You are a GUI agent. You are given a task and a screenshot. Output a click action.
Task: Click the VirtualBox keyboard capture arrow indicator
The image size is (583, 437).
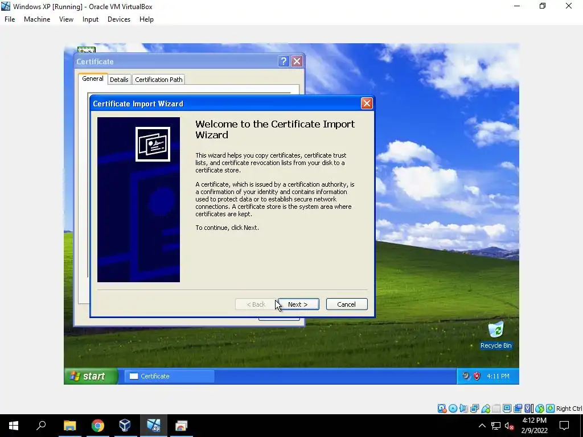551,409
